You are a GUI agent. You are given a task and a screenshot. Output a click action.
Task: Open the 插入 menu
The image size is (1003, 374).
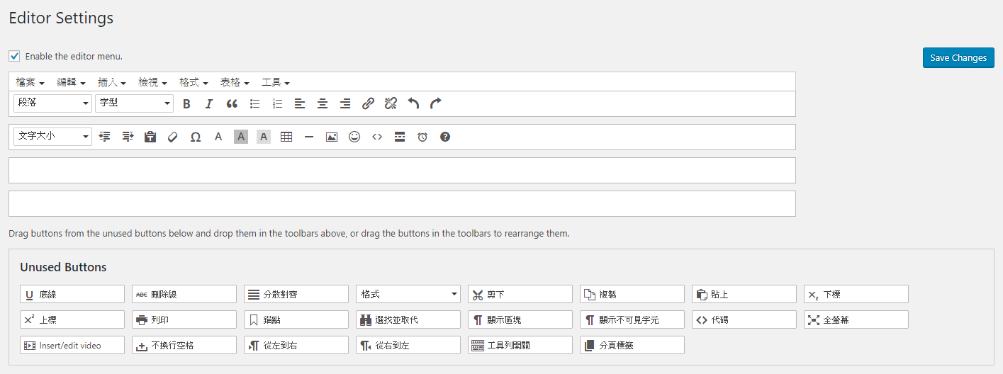pyautogui.click(x=112, y=82)
